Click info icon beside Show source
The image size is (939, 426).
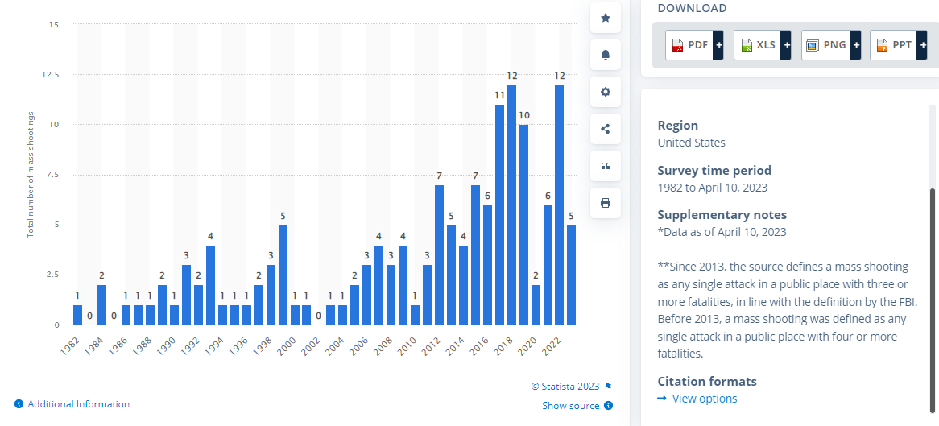click(x=608, y=406)
